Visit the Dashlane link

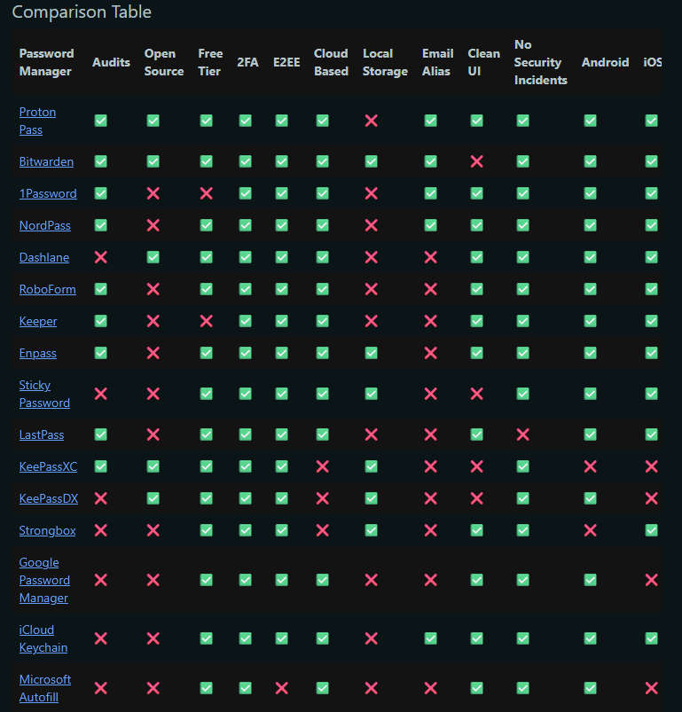(x=44, y=257)
